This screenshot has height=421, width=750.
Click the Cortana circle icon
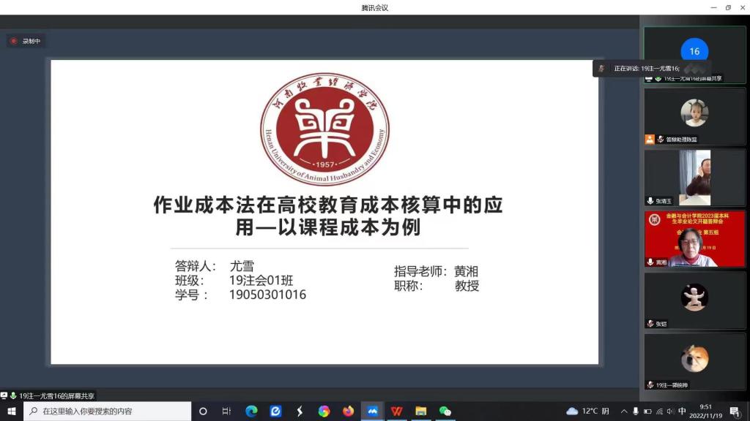(x=203, y=411)
